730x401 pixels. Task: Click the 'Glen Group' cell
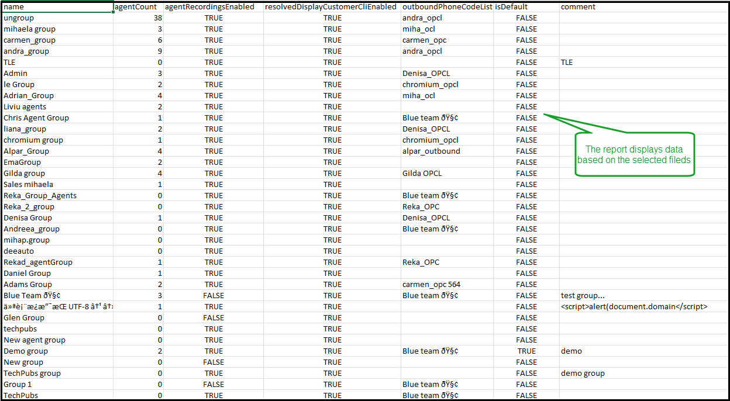(x=57, y=318)
